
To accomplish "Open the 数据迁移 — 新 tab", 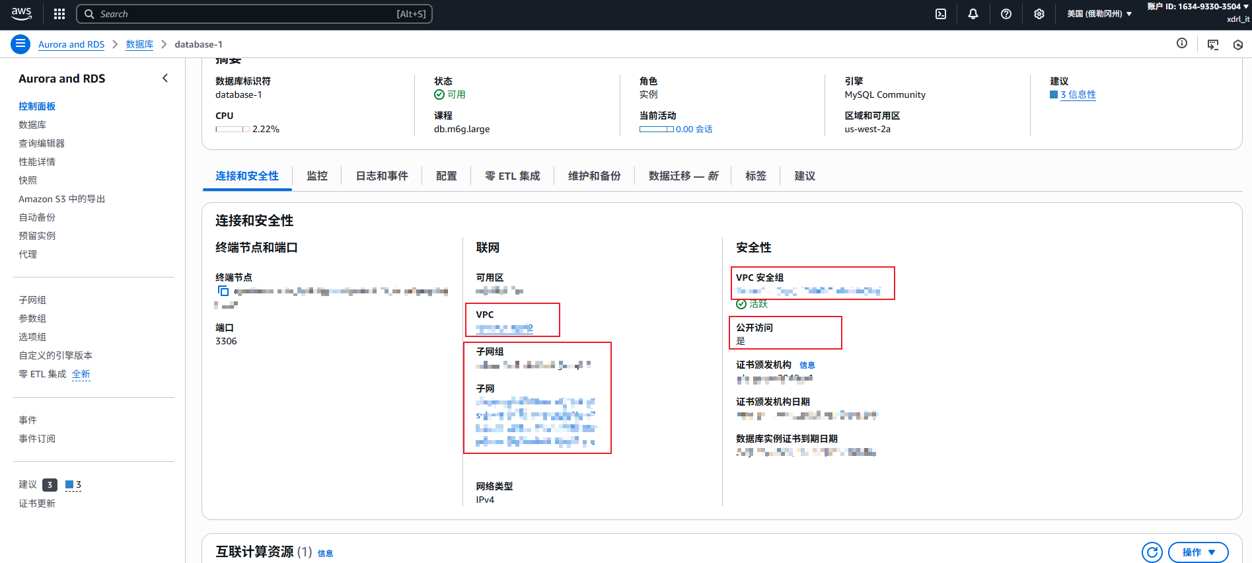I will [x=683, y=176].
